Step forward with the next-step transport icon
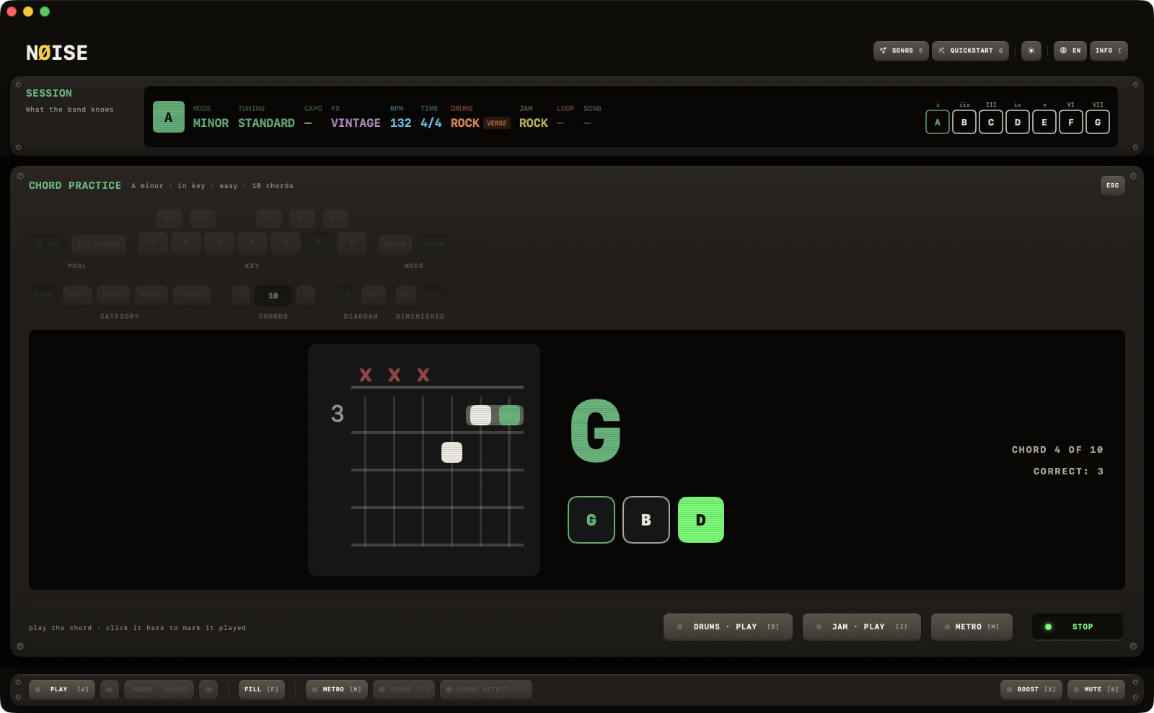Image resolution: width=1154 pixels, height=713 pixels. [208, 689]
